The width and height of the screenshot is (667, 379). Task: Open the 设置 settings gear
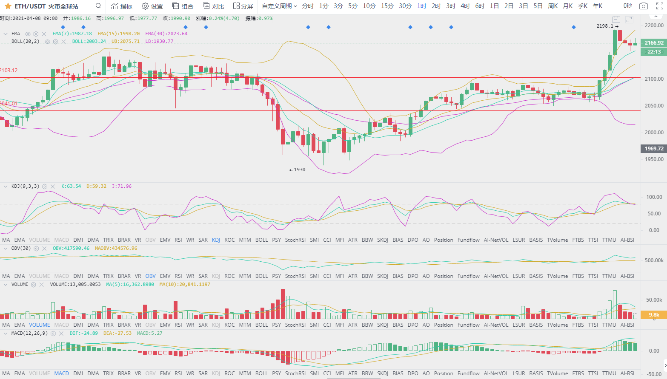pos(152,6)
